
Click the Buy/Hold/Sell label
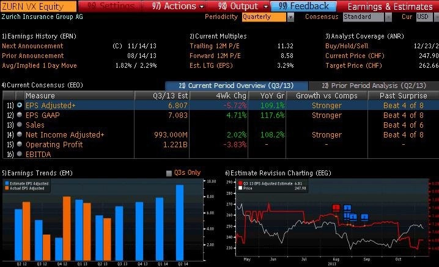tap(347, 46)
